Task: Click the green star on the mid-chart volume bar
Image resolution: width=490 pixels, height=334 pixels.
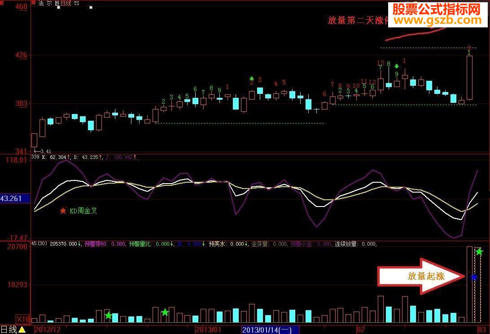Action: pyautogui.click(x=166, y=312)
